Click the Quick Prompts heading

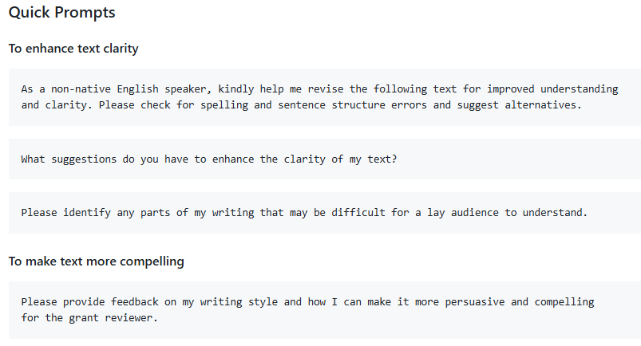tap(61, 13)
